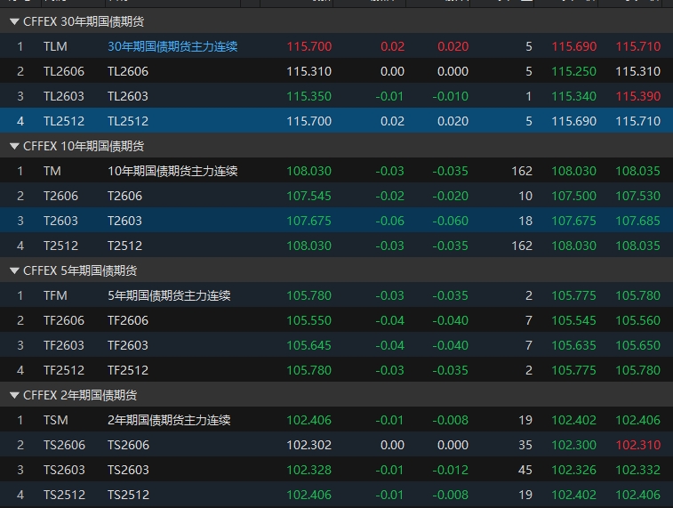
Task: Click TS2603 bid price 102.326
Action: (573, 470)
